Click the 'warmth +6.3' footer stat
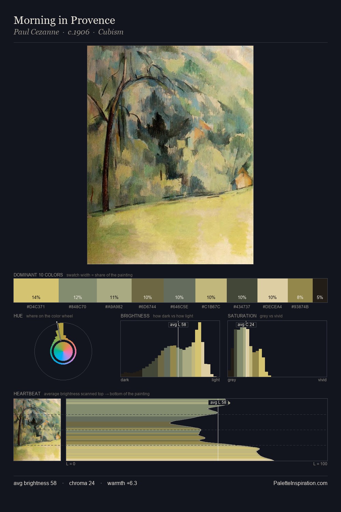The height and width of the screenshot is (512, 341). pyautogui.click(x=122, y=483)
